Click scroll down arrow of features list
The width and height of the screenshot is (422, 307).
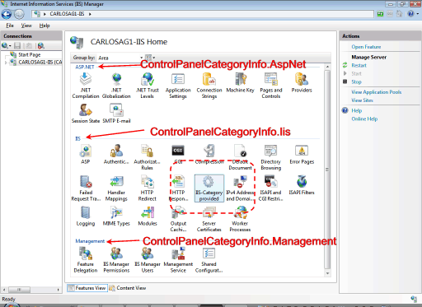click(327, 273)
